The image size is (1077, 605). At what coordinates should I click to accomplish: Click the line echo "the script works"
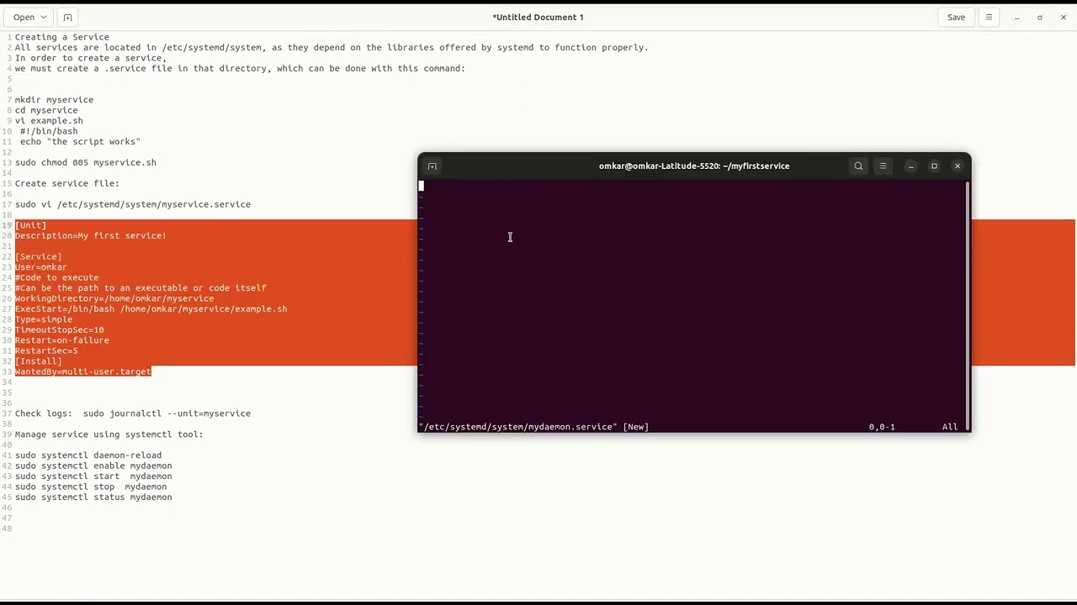(x=80, y=142)
